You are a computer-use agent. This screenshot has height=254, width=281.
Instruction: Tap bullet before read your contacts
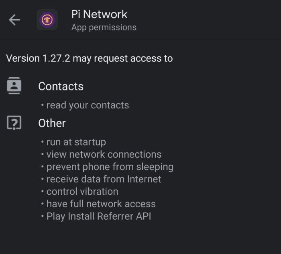[43, 105]
